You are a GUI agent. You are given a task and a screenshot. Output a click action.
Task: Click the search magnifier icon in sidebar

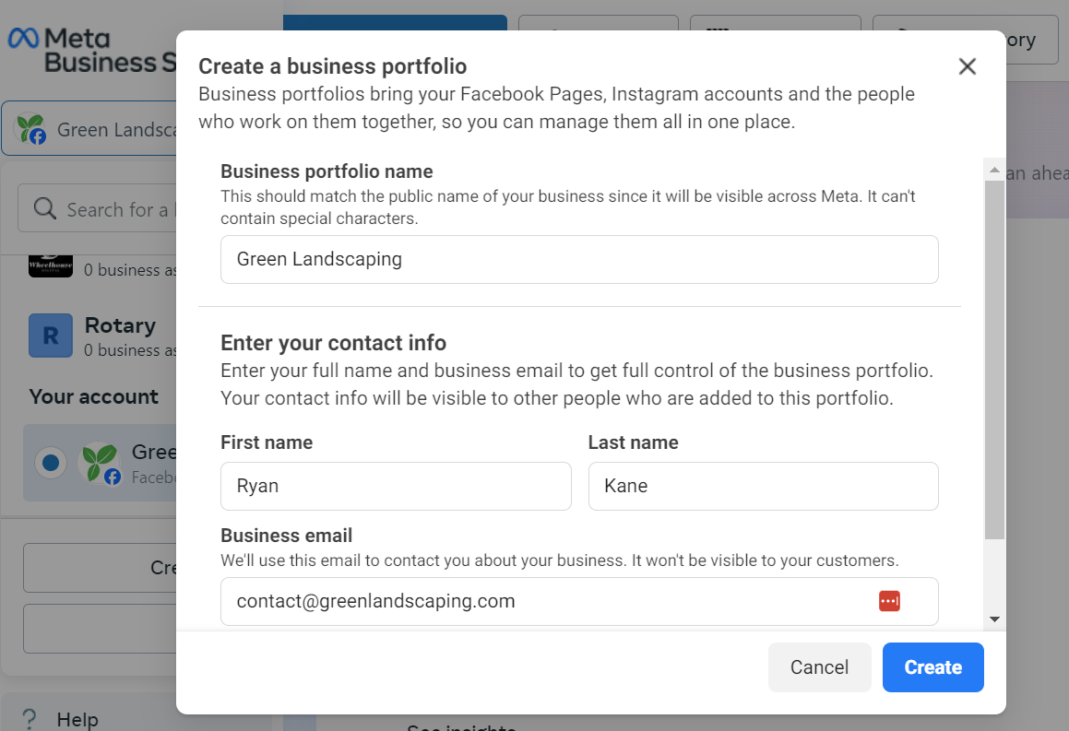pyautogui.click(x=45, y=208)
